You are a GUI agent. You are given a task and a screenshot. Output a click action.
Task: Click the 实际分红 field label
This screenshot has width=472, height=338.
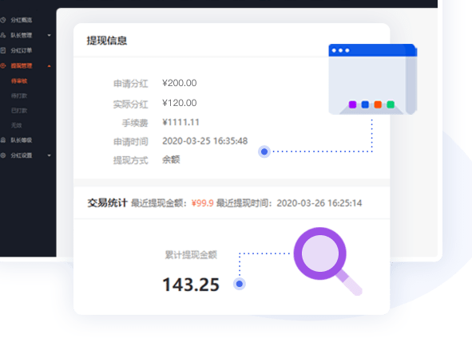(x=131, y=104)
